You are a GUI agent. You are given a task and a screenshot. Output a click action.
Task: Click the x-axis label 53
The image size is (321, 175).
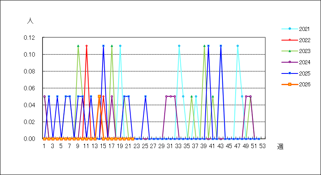tap(262, 146)
